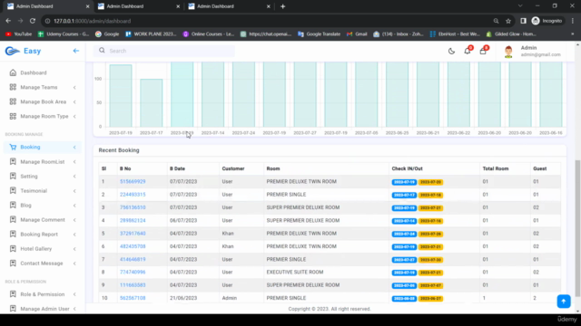This screenshot has width=581, height=326.
Task: Click the Manage Admin User icon
Action: point(13,309)
